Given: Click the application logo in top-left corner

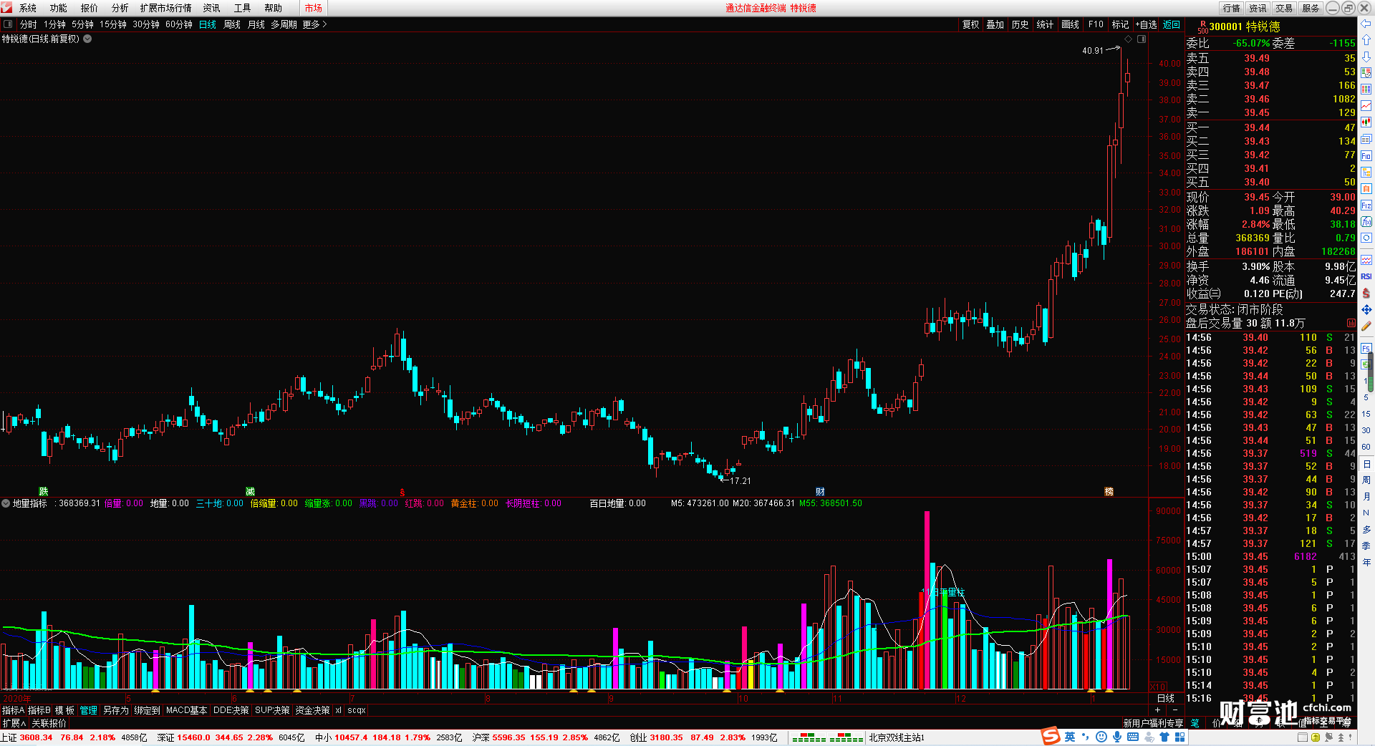Looking at the screenshot, I should tap(6, 7).
